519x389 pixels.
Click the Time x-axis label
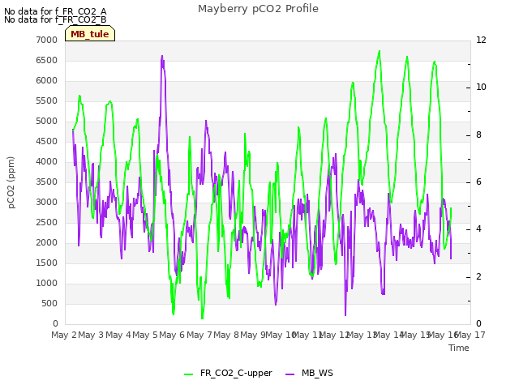point(459,348)
